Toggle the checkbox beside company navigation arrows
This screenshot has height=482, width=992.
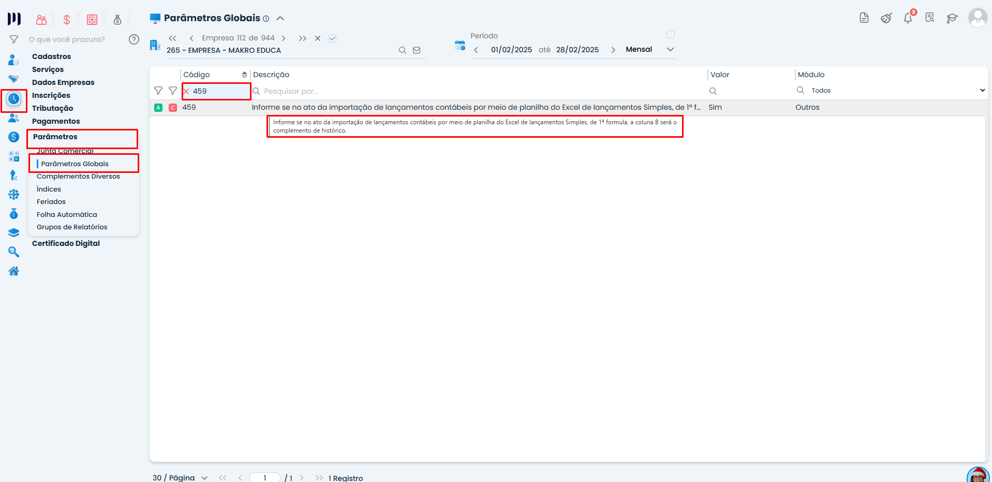point(333,38)
